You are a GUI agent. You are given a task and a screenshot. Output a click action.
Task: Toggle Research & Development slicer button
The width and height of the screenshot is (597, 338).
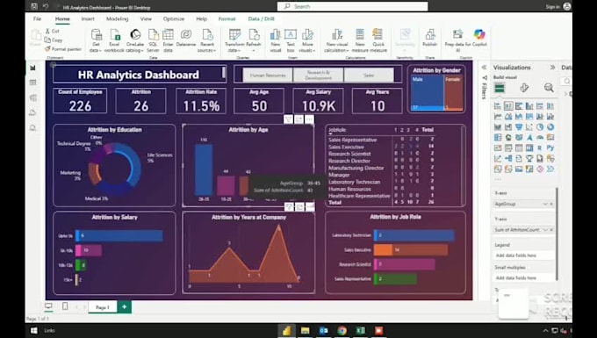319,75
